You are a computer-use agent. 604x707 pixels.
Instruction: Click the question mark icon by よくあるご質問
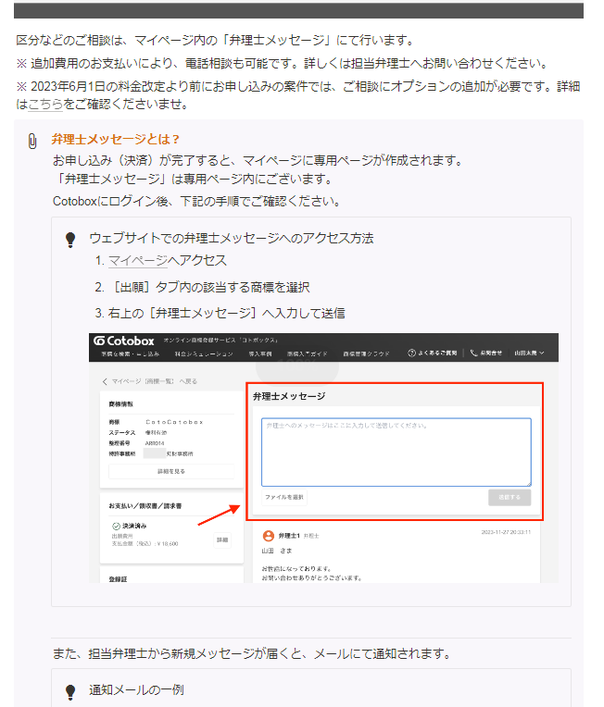(x=411, y=353)
